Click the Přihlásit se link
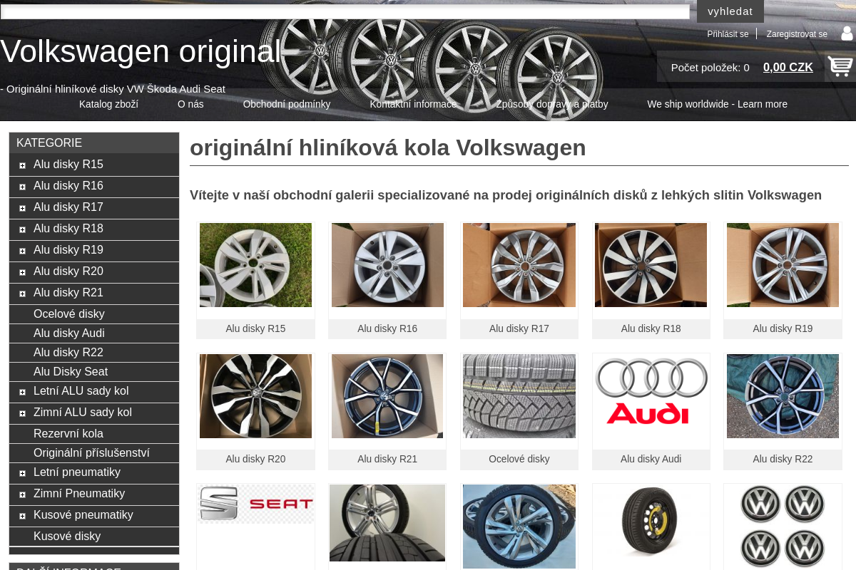856x570 pixels. pyautogui.click(x=728, y=34)
